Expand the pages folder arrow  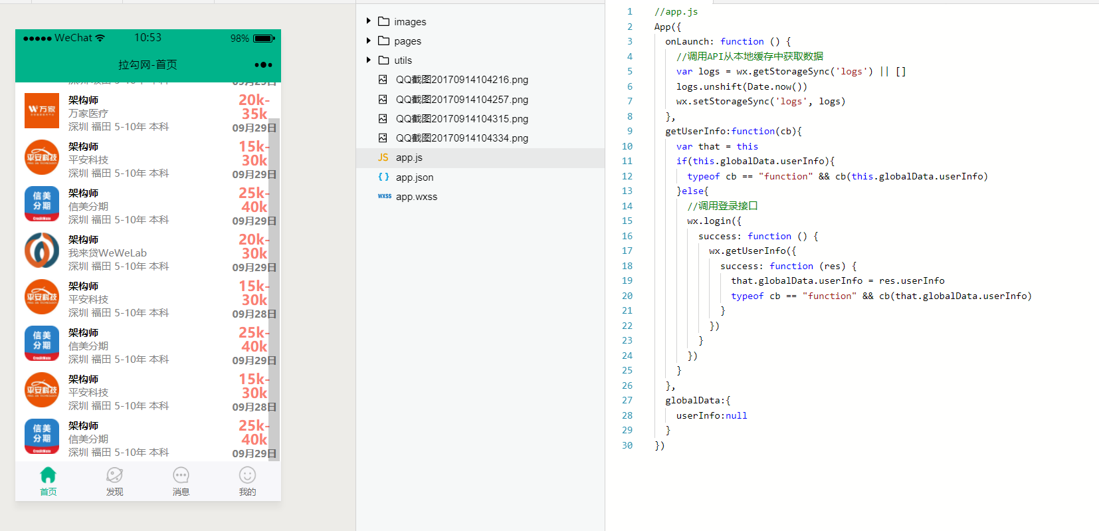[x=369, y=41]
